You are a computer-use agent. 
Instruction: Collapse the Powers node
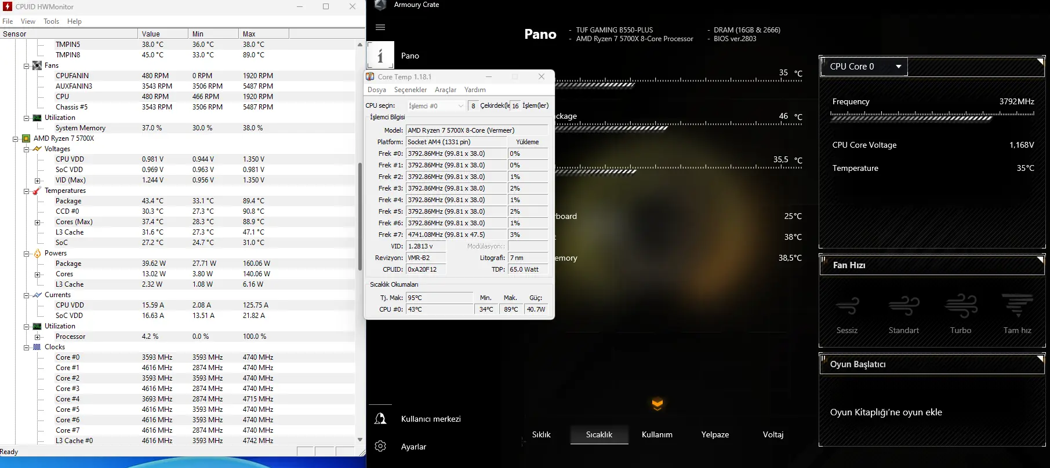[x=26, y=254]
